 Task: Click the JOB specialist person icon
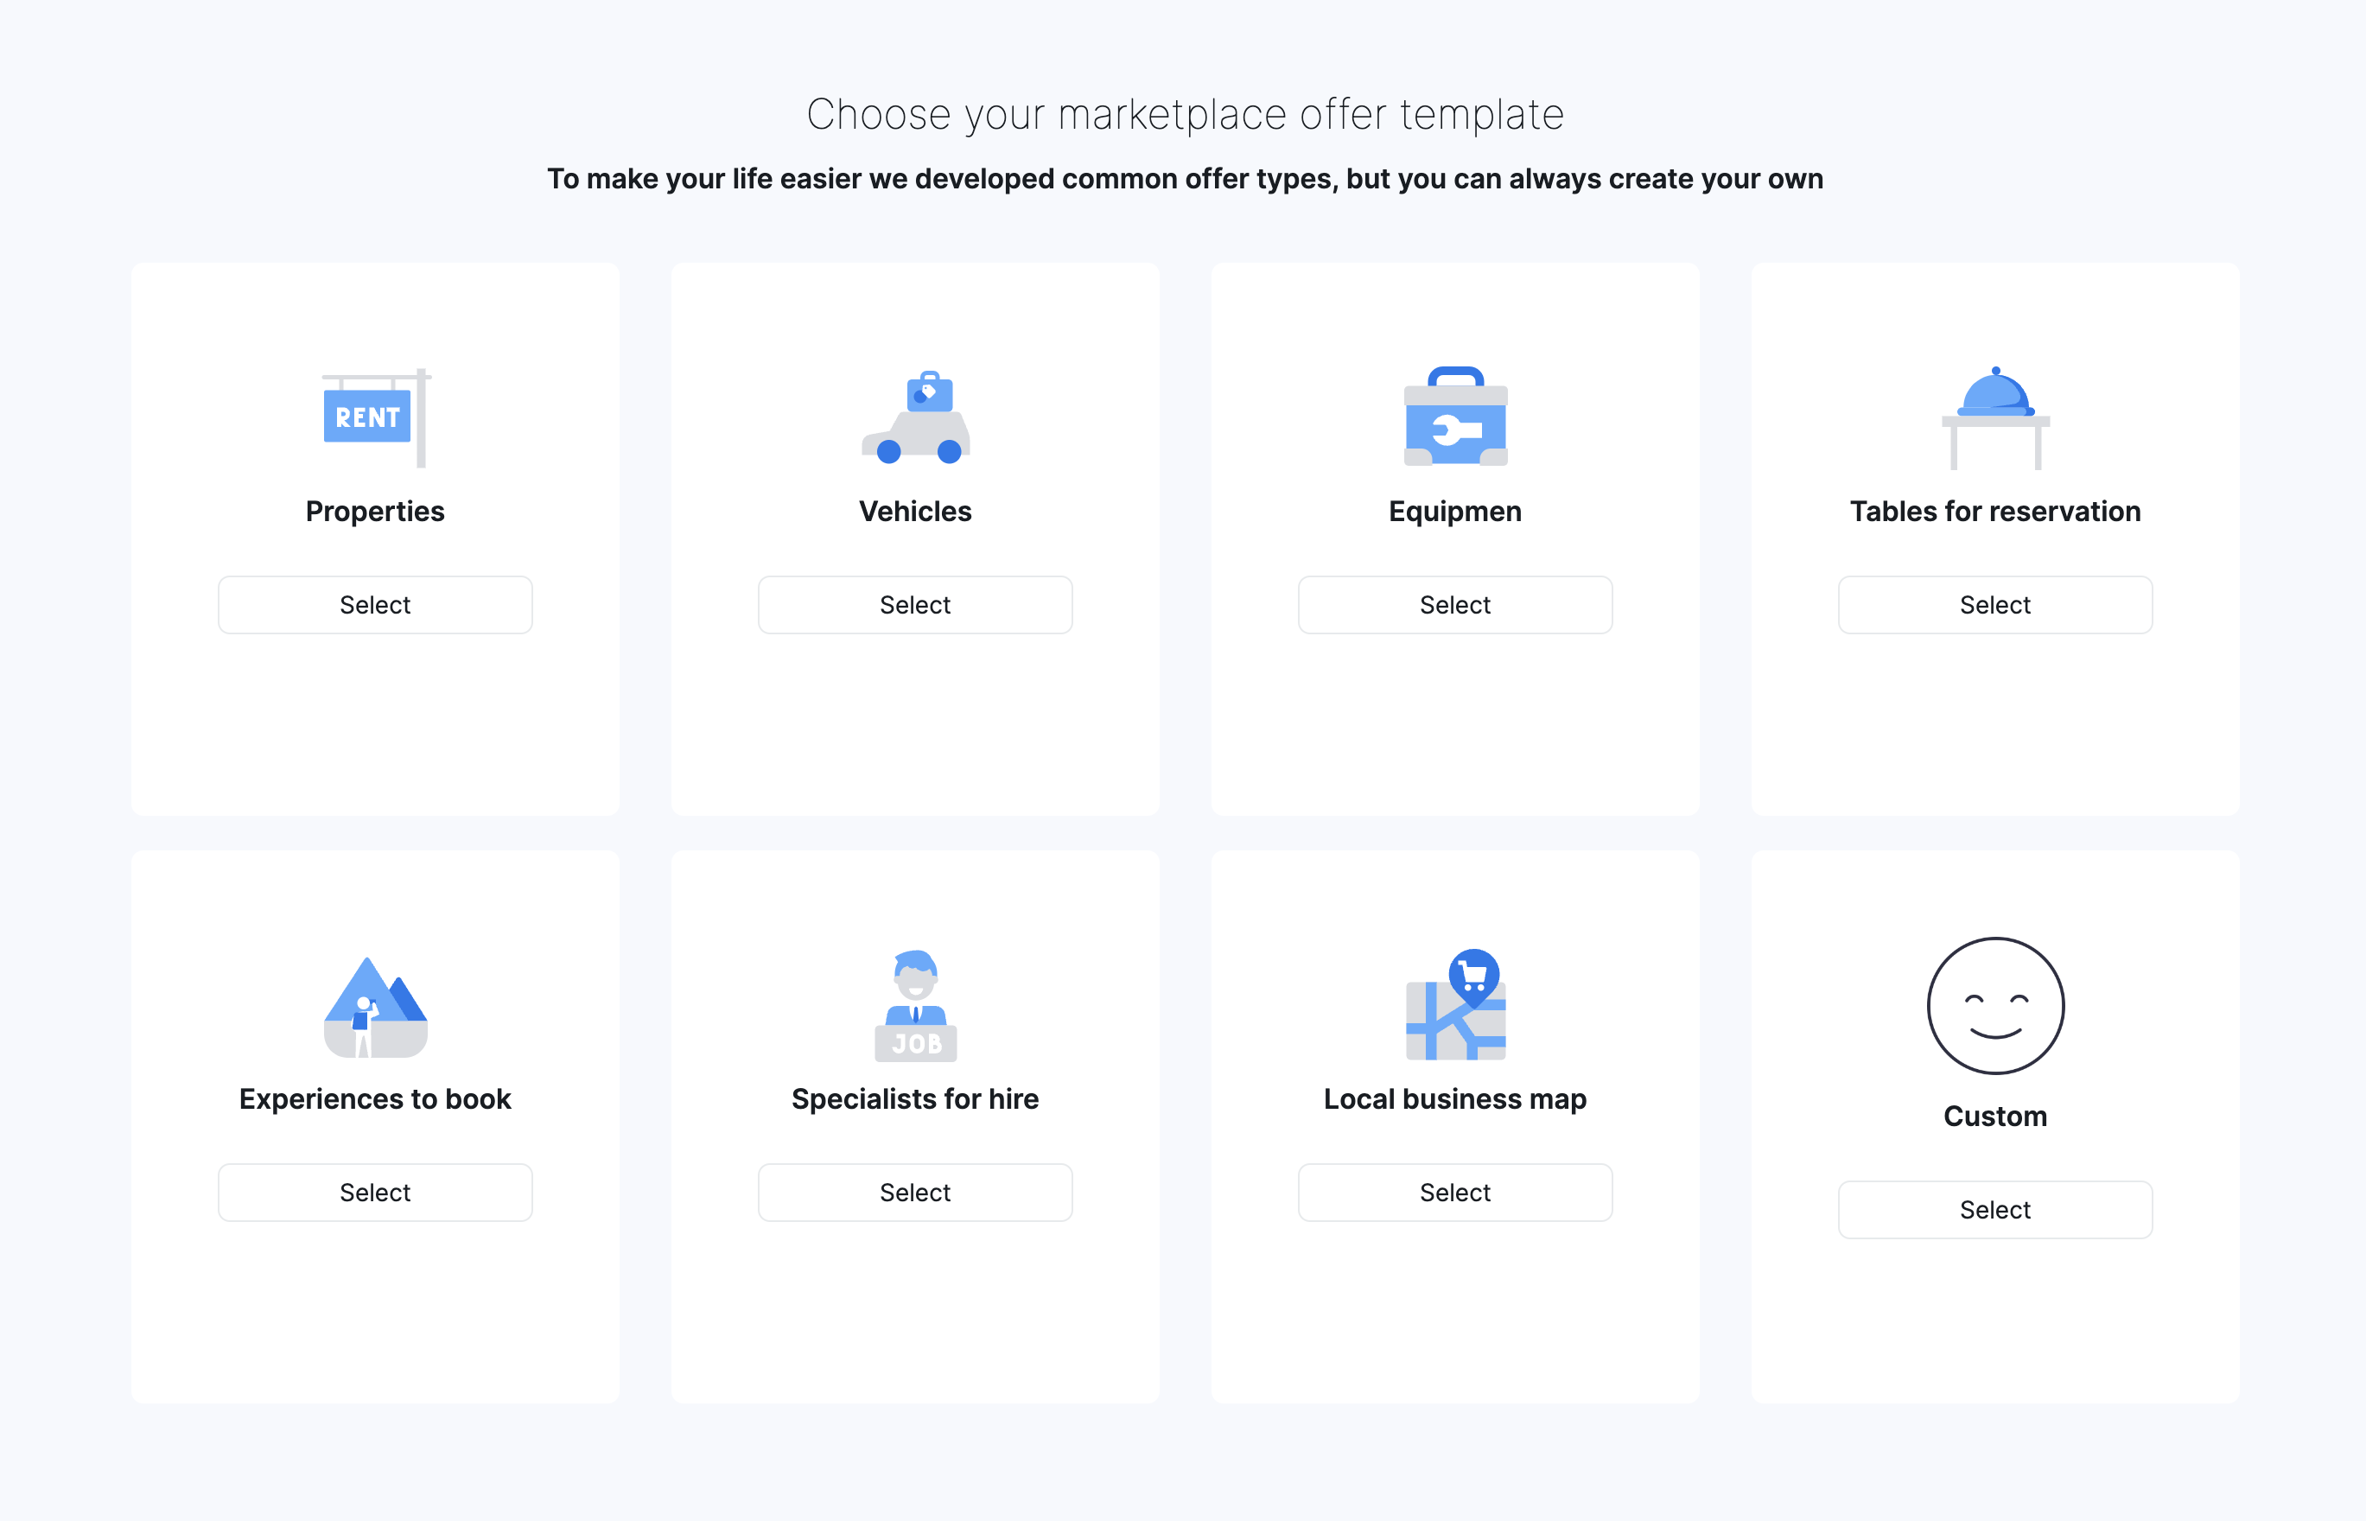pos(915,1005)
